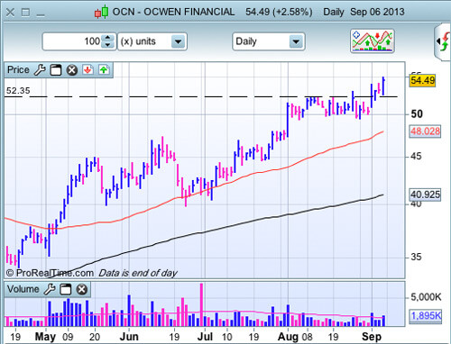This screenshot has width=451, height=344.
Task: Minimize the chart window with dash icon
Action: 41,15
